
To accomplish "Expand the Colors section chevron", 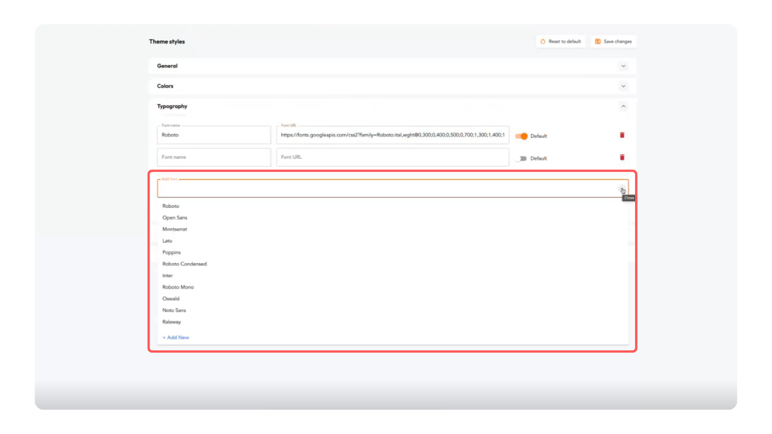I will pos(623,86).
